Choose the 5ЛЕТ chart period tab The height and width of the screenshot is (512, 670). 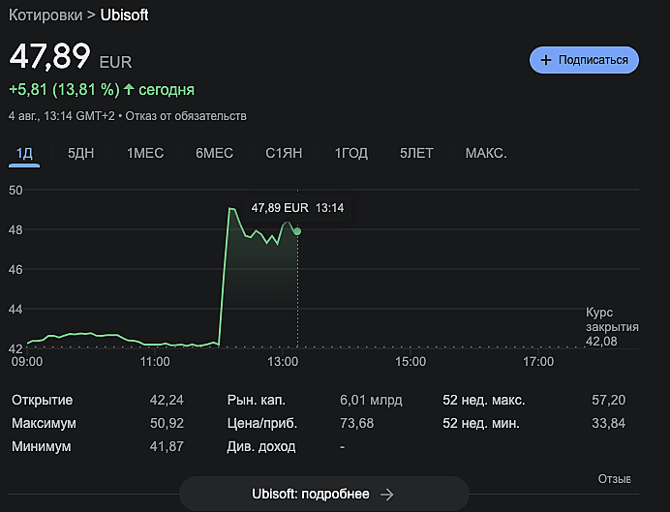[416, 153]
